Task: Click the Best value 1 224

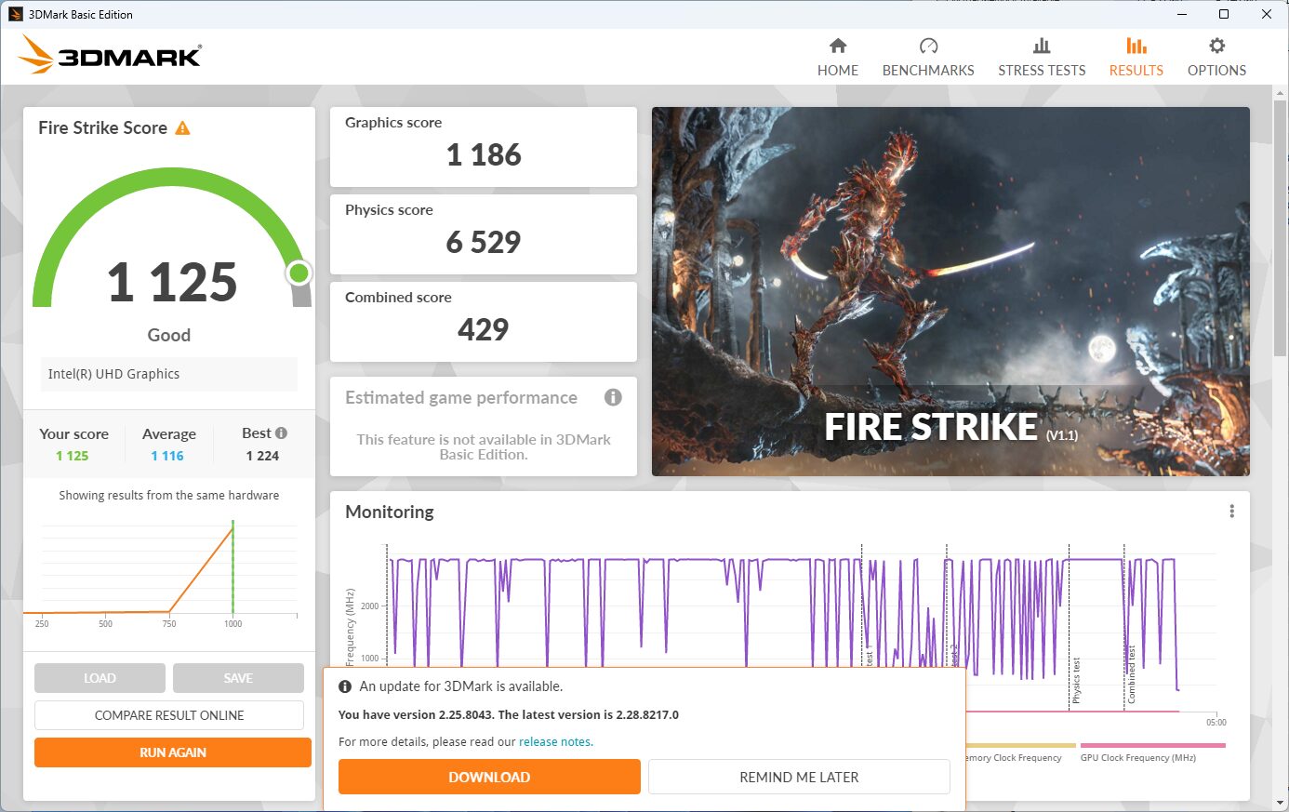Action: 262,456
